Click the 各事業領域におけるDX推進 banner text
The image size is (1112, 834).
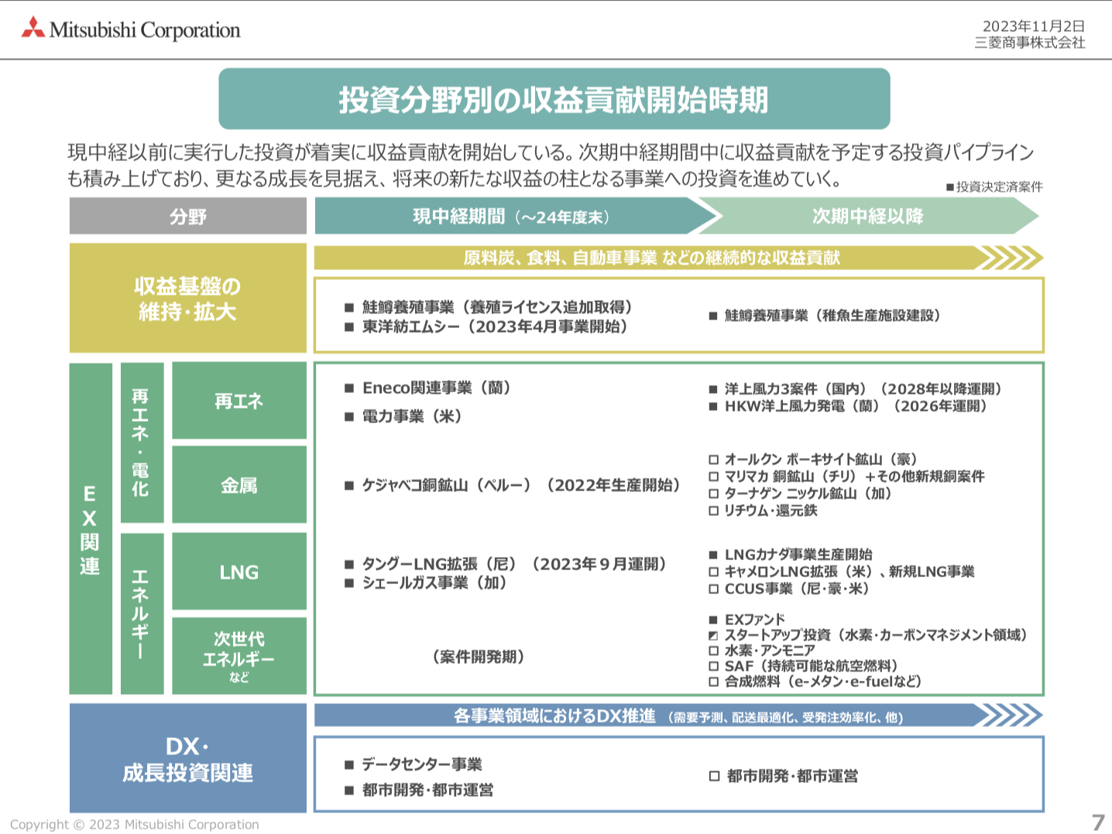555,716
